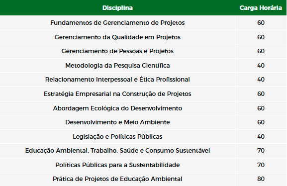Click hours value for Fundamentos de Gerenciamento
Screen dimensions: 287x186
click(261, 23)
